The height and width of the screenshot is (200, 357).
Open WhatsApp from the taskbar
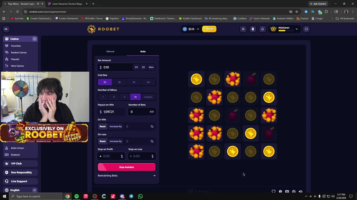click(x=140, y=196)
